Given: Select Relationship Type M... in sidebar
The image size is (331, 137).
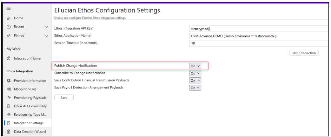Looking at the screenshot, I should click(x=28, y=114).
